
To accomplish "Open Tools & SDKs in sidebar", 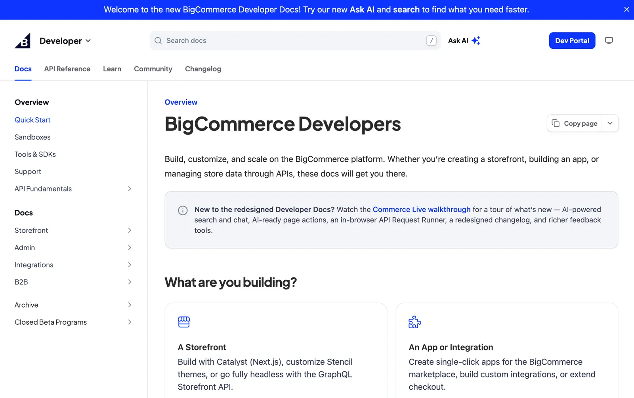I will (35, 154).
